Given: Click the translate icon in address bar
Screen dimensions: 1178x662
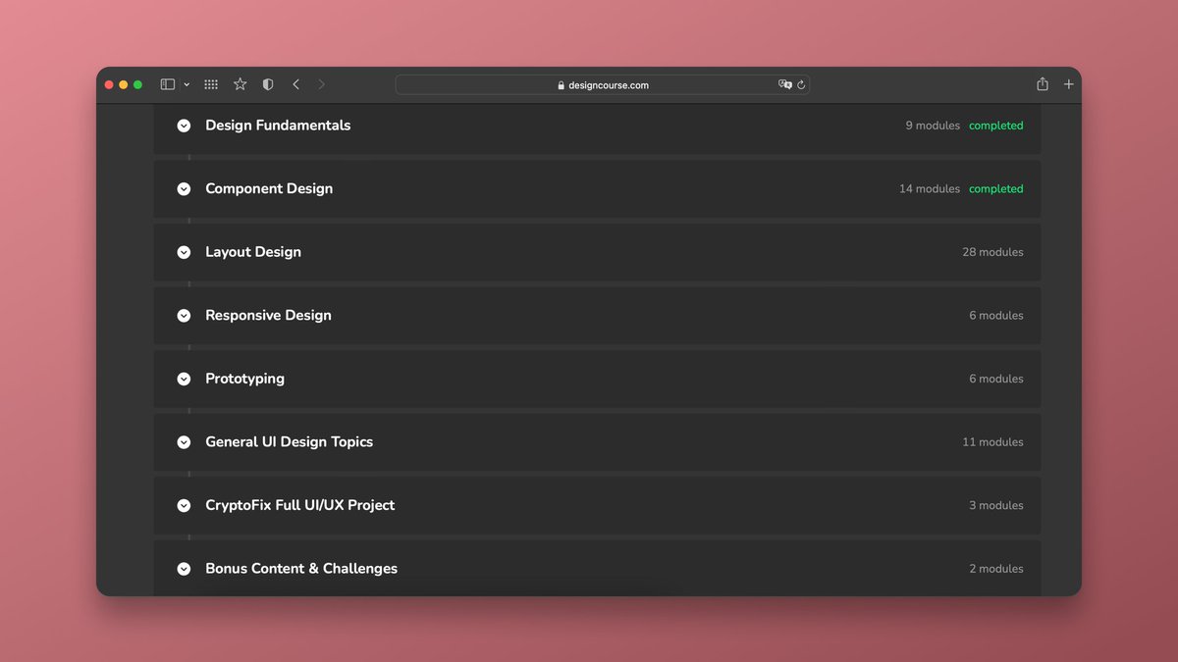Looking at the screenshot, I should point(784,84).
